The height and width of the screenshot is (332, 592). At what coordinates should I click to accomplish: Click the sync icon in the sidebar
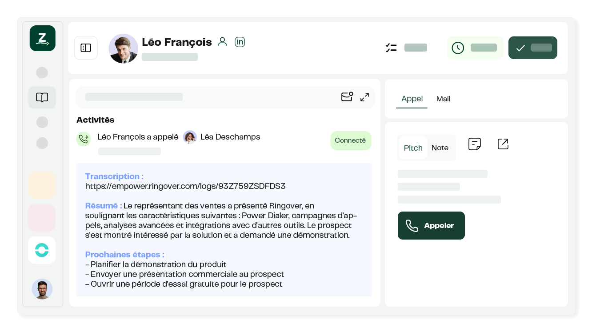[x=42, y=250]
